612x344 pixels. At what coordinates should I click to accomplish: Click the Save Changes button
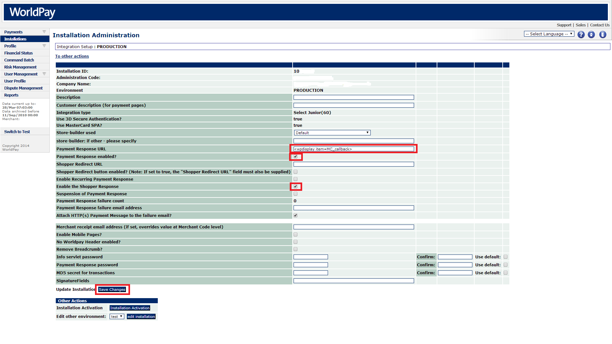[112, 290]
